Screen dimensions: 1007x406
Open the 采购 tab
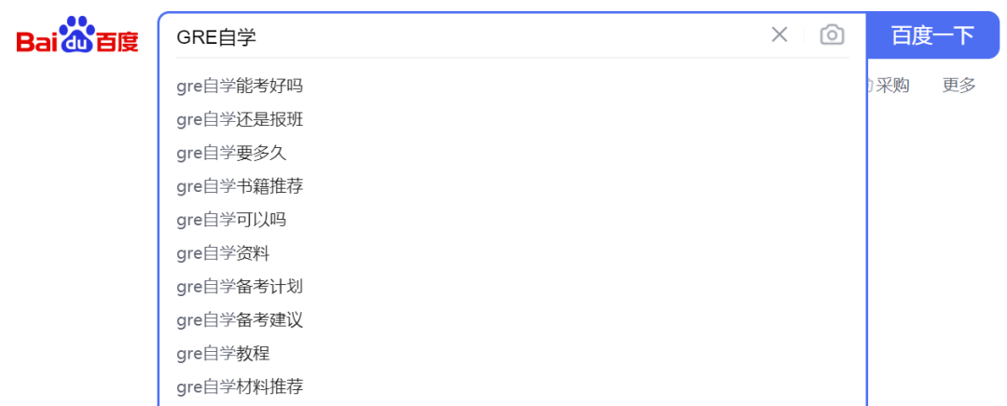coord(892,85)
